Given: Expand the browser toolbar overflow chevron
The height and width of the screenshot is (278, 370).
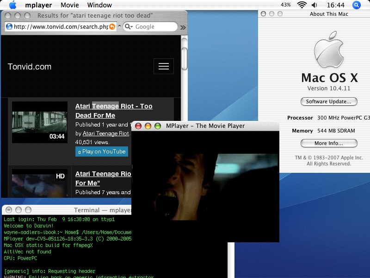Looking at the screenshot, I should click(183, 27).
